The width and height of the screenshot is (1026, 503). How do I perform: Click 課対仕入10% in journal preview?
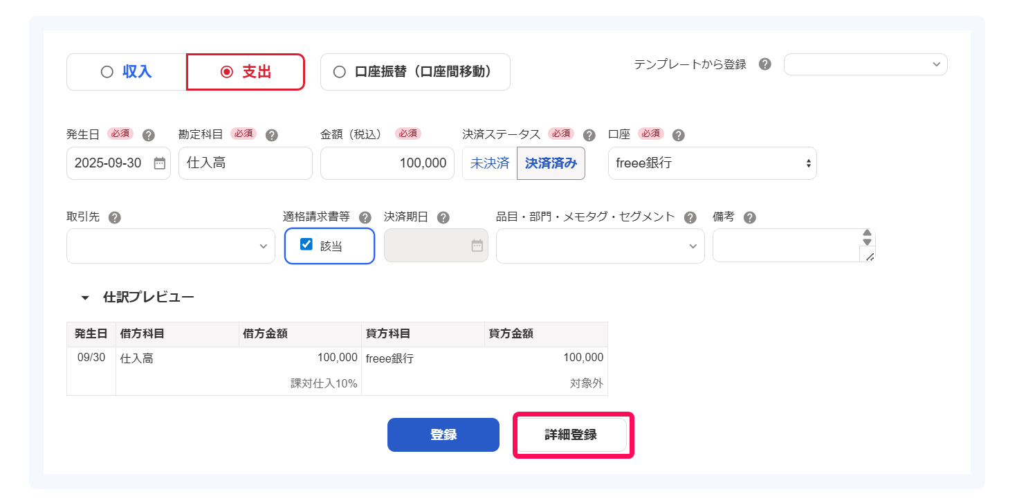tap(324, 383)
